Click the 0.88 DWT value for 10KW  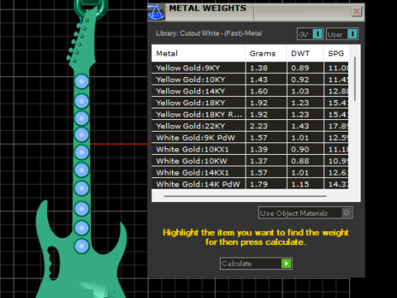[300, 161]
